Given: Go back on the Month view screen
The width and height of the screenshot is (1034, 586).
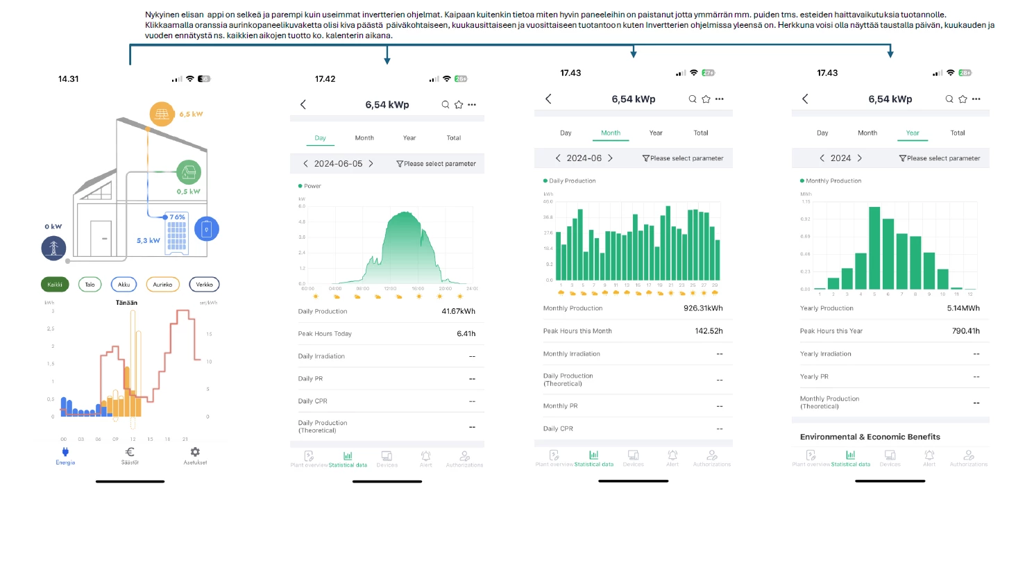Looking at the screenshot, I should point(548,99).
